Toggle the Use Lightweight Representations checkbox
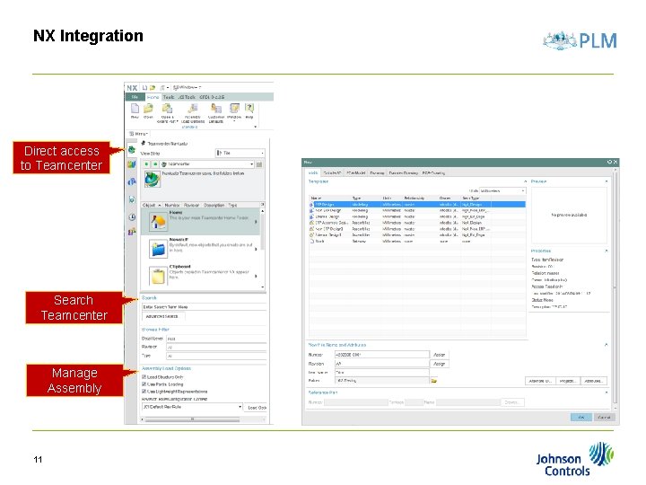646x485 pixels. click(x=144, y=392)
